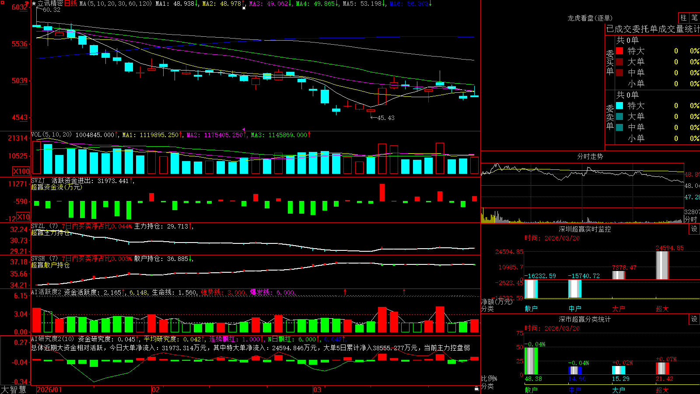Click the 深市超赢分类统计 panel title

pos(585,319)
